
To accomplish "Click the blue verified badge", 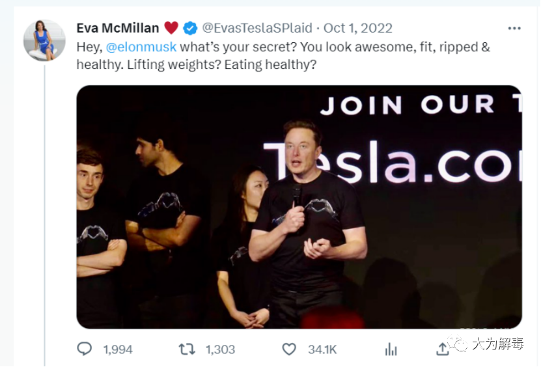I will [190, 28].
